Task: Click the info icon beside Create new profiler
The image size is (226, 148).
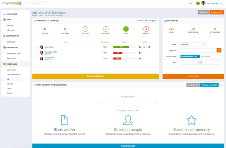Action: [221, 85]
